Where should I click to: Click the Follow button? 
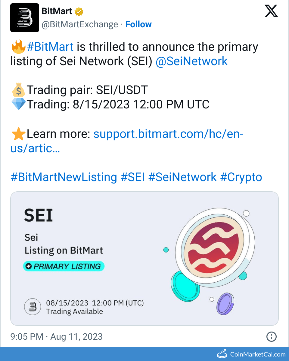click(138, 24)
